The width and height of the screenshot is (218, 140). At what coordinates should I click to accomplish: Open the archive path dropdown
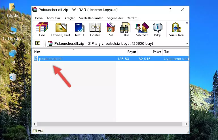[x=187, y=44]
